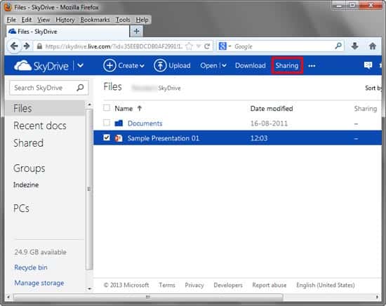Open the messaging chat icon

click(368, 65)
